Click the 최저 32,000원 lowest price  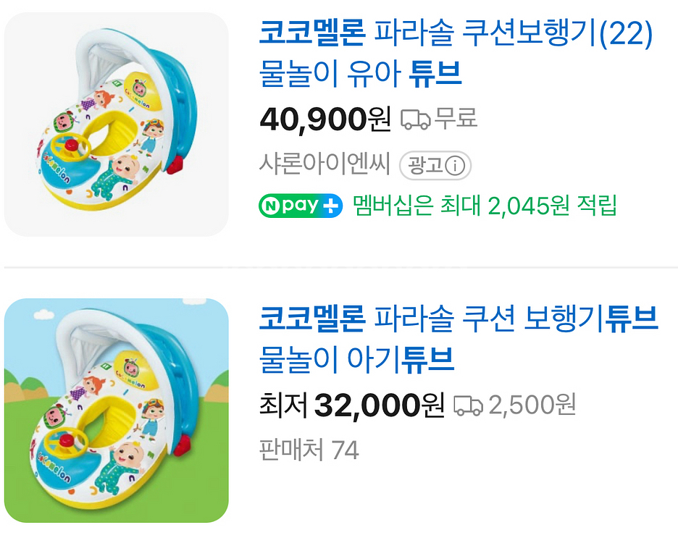353,405
